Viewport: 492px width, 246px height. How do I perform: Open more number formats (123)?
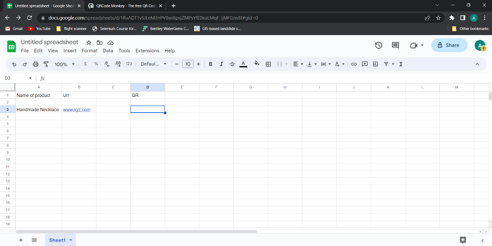coord(129,64)
